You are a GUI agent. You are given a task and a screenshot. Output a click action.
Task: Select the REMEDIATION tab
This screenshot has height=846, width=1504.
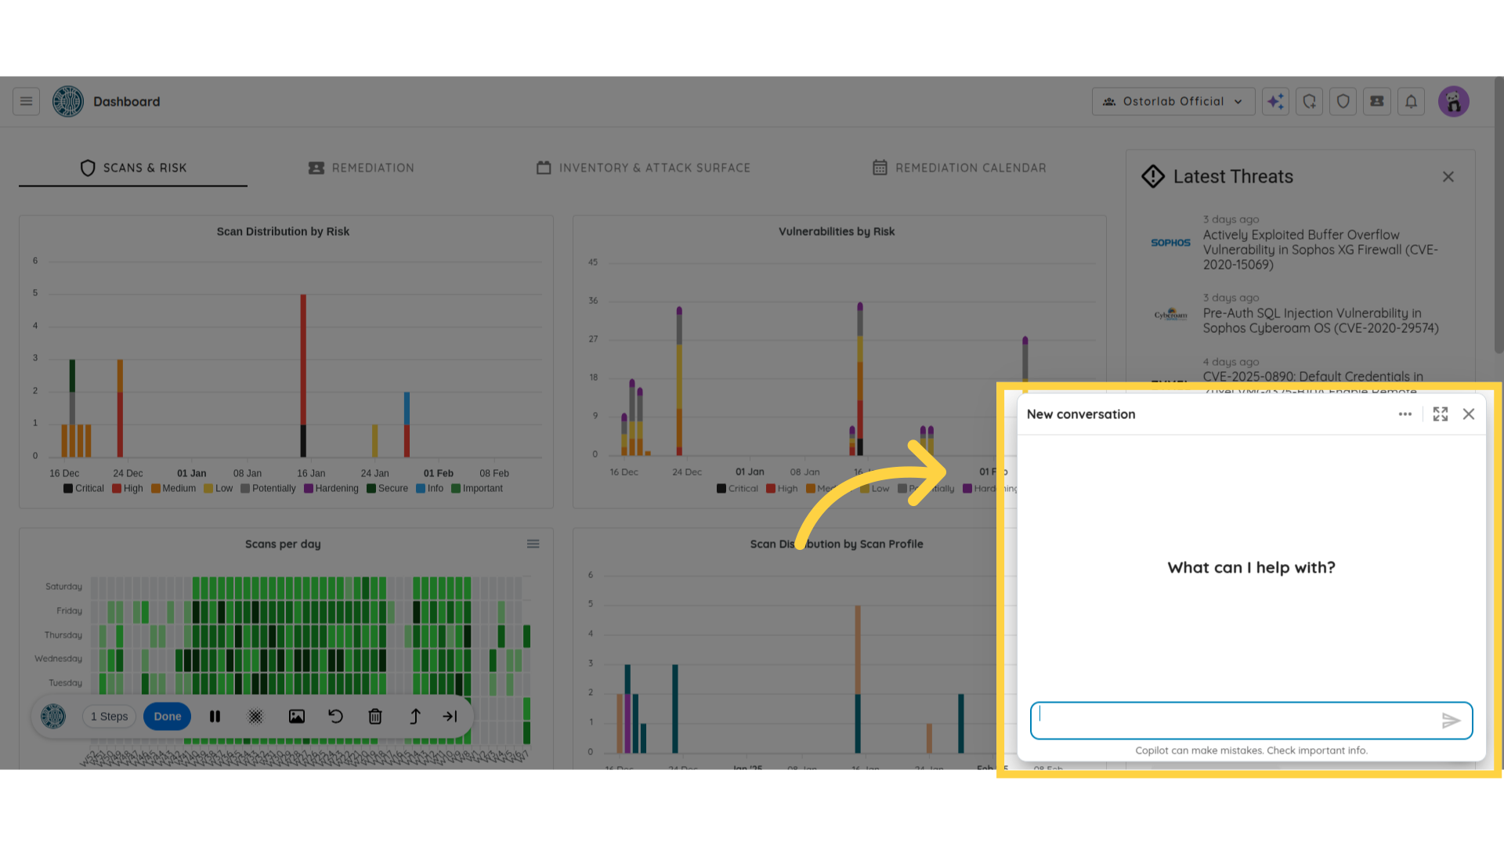point(360,168)
